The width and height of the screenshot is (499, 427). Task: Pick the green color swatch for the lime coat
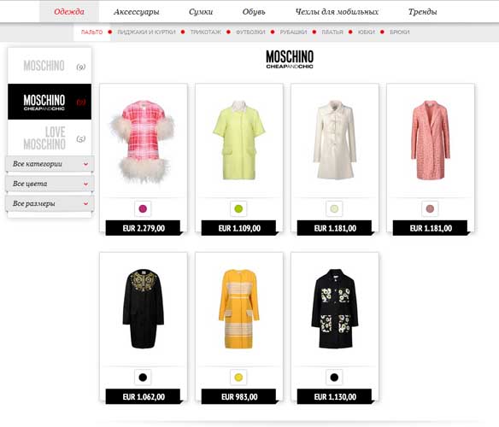(238, 208)
